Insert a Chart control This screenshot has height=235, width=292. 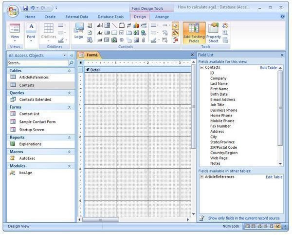click(x=136, y=25)
